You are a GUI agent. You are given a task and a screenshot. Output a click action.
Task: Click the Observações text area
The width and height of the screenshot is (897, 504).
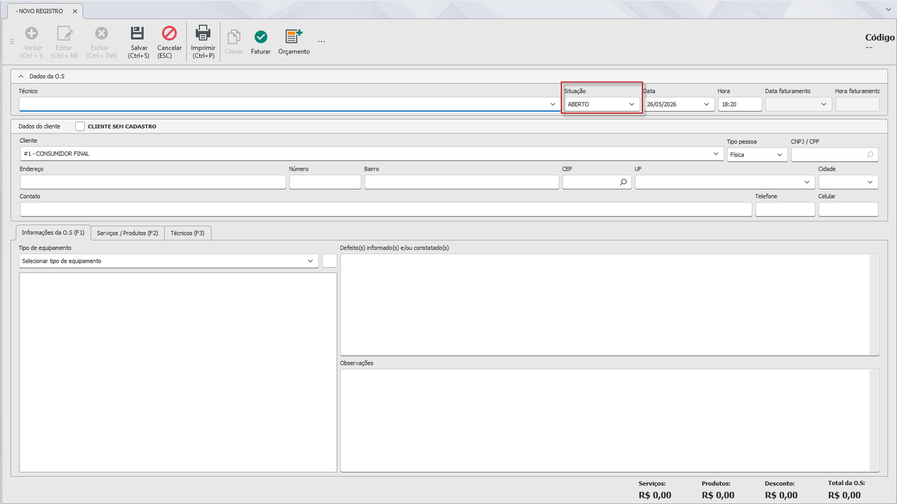point(609,420)
